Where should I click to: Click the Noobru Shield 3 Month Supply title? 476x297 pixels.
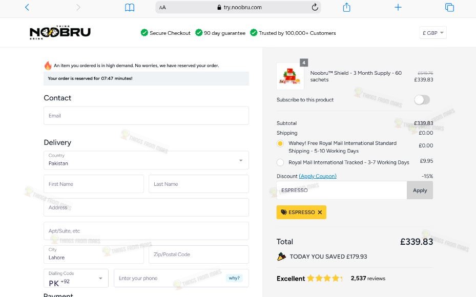[356, 76]
